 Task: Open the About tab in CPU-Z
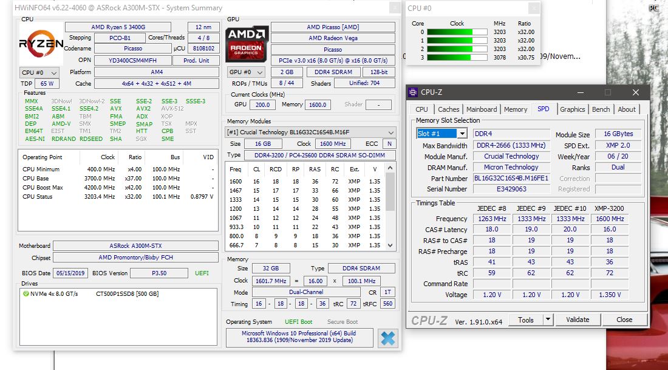click(x=627, y=109)
